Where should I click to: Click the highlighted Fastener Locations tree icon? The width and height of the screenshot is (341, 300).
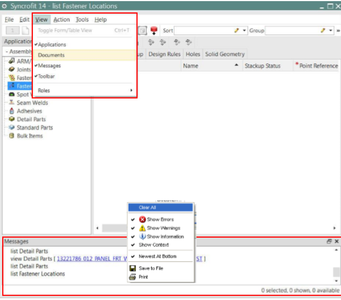click(x=12, y=86)
